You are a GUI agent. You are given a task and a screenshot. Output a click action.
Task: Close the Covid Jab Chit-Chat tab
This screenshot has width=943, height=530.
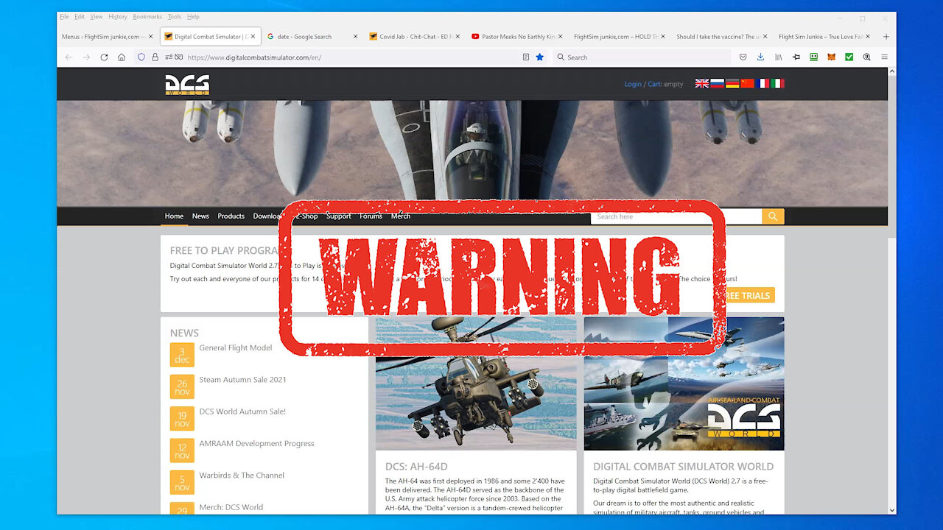coord(458,37)
